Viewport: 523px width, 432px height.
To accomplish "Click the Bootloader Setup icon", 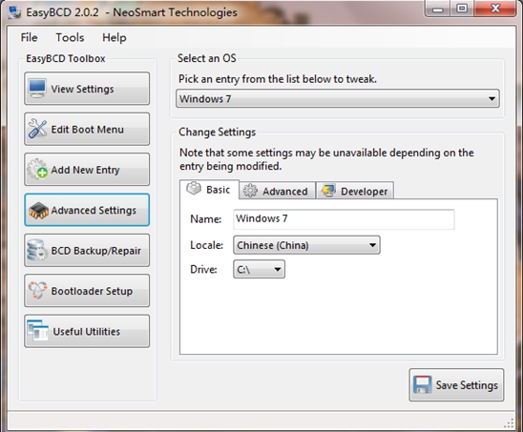I will tap(37, 290).
